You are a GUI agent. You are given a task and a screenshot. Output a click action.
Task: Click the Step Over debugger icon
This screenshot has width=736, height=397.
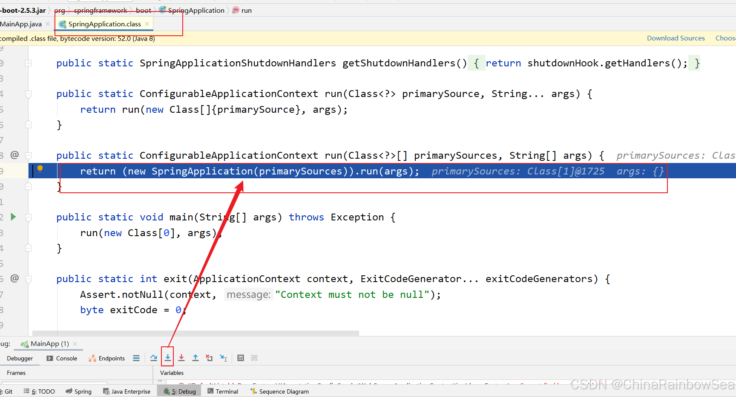coord(154,358)
